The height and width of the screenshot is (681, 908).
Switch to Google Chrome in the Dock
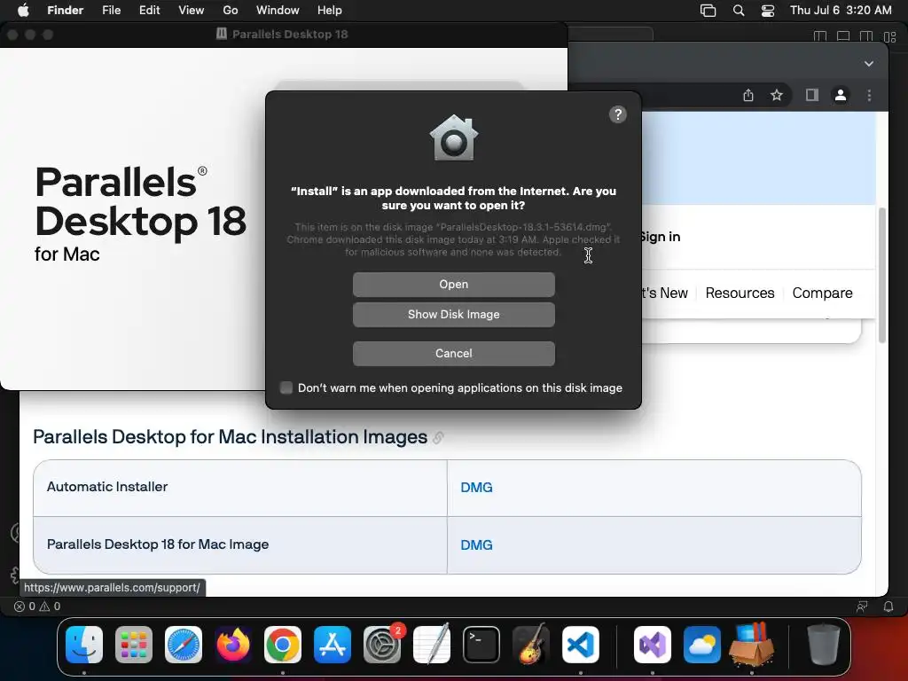point(283,645)
